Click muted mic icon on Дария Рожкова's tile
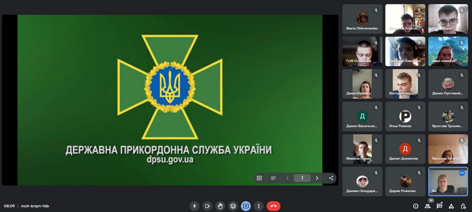472x212 pixels. click(x=419, y=173)
